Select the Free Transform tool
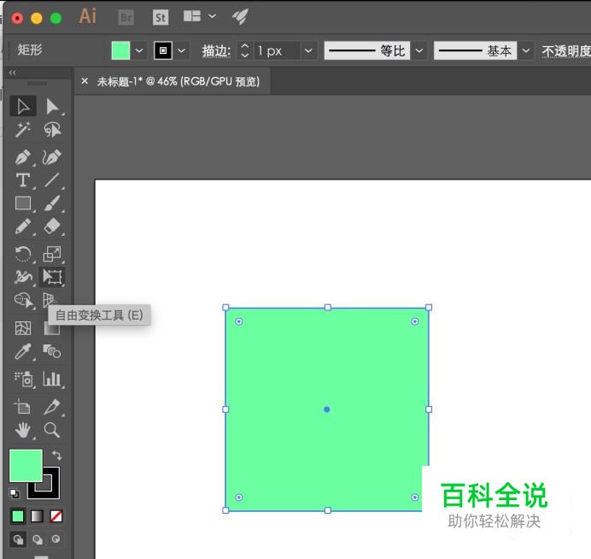 pos(53,277)
